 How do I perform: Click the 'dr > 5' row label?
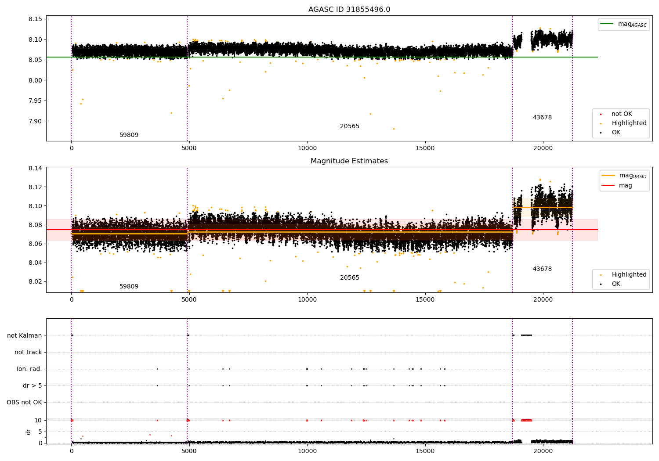(x=33, y=386)
